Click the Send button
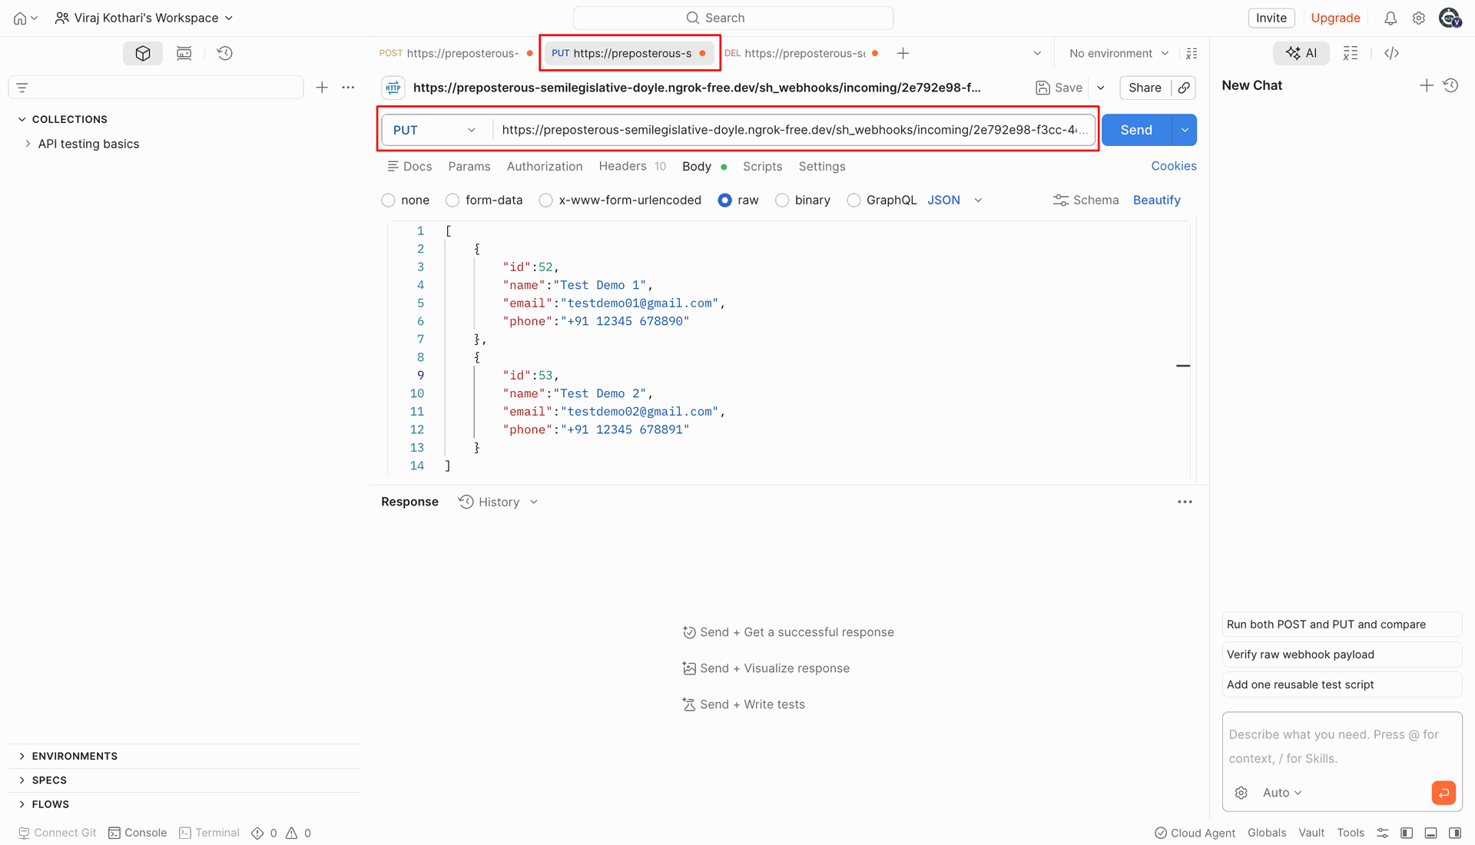 pyautogui.click(x=1136, y=130)
